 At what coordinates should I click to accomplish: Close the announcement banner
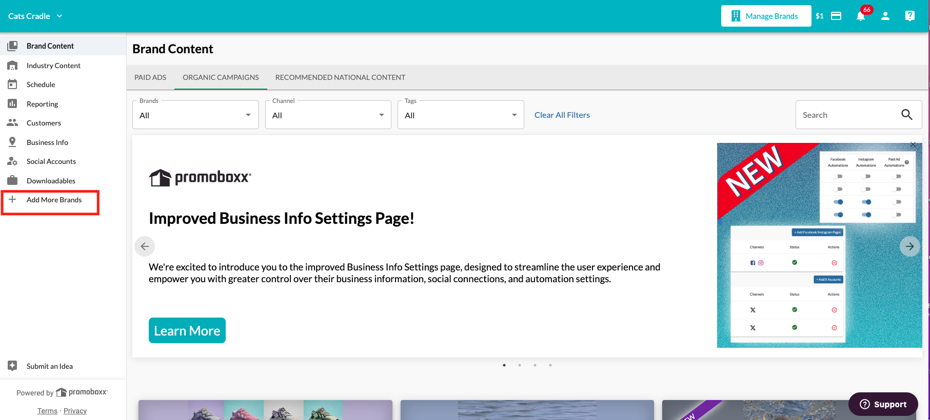[913, 145]
